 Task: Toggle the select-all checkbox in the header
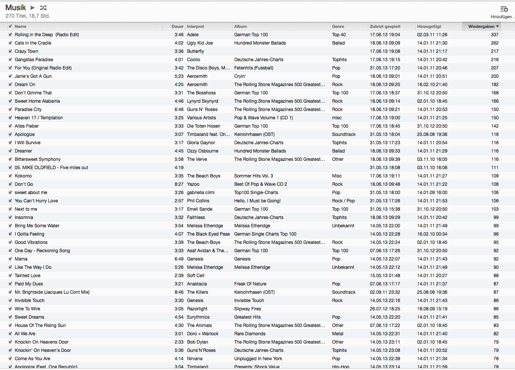pyautogui.click(x=10, y=26)
